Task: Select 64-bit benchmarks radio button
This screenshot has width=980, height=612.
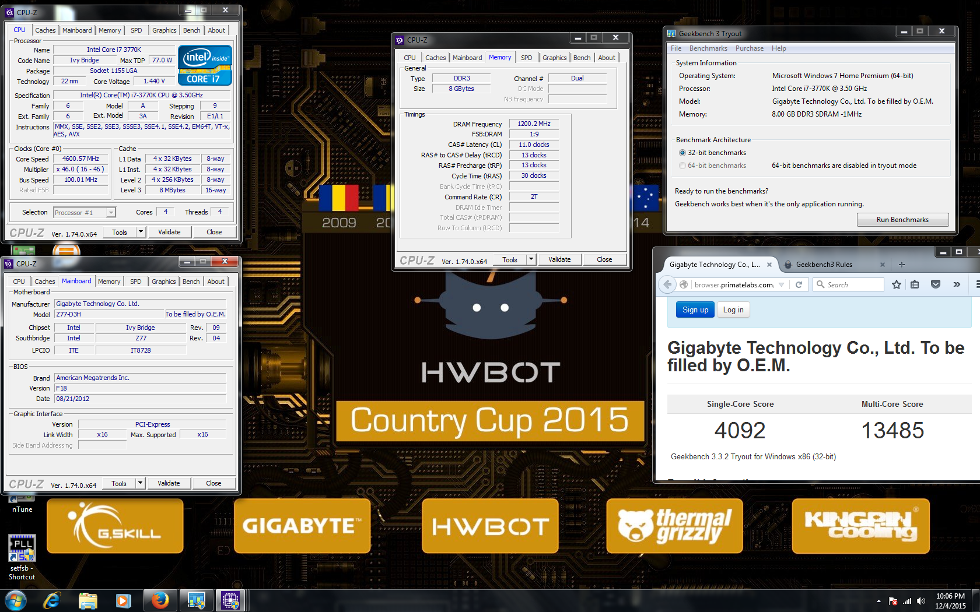Action: [682, 166]
